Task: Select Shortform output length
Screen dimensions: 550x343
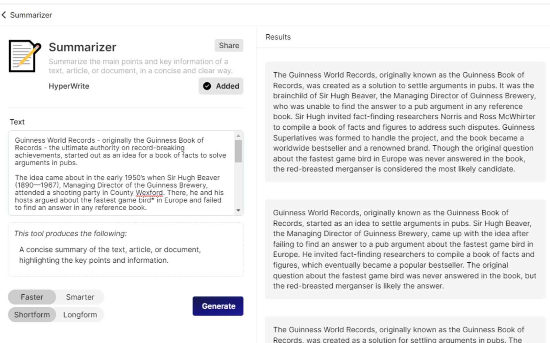Action: tap(32, 315)
